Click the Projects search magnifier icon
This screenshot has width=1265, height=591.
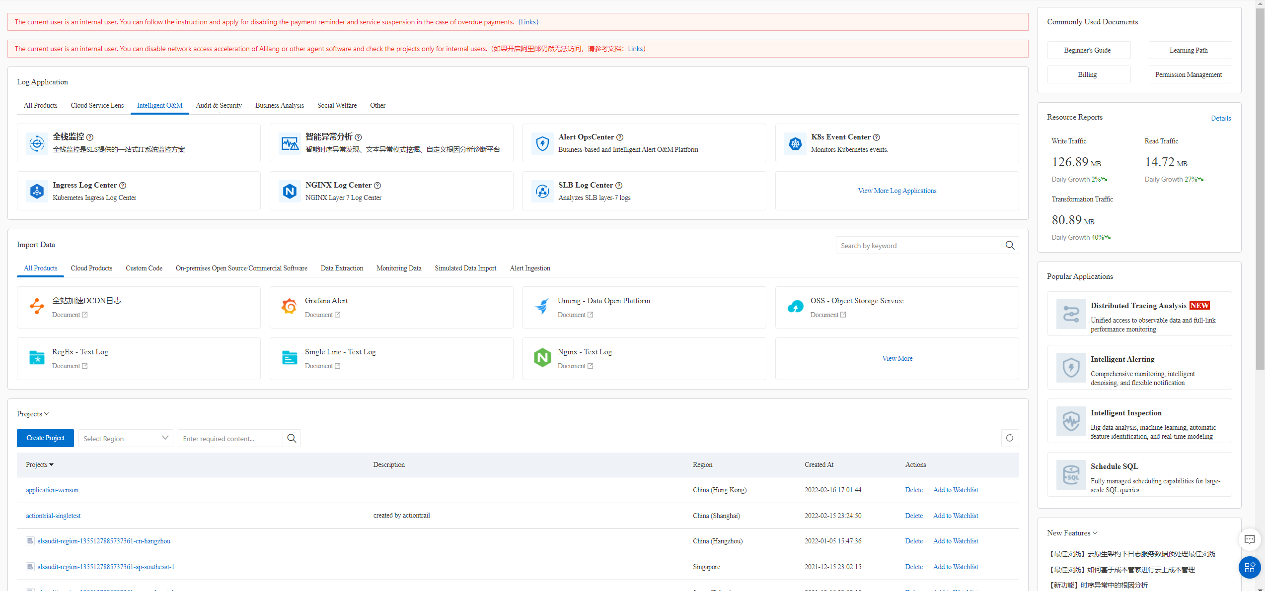tap(292, 438)
